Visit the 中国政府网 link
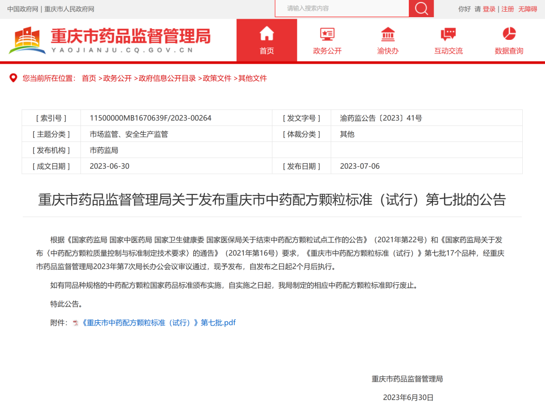 click(x=23, y=9)
